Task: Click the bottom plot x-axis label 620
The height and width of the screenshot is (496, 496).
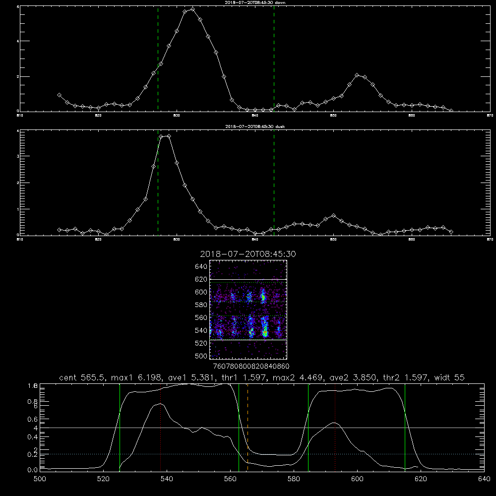Action: click(x=421, y=479)
